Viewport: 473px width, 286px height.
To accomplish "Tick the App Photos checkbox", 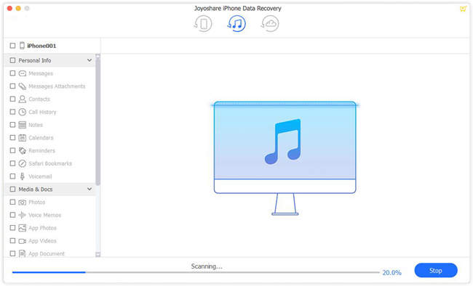I will 12,228.
